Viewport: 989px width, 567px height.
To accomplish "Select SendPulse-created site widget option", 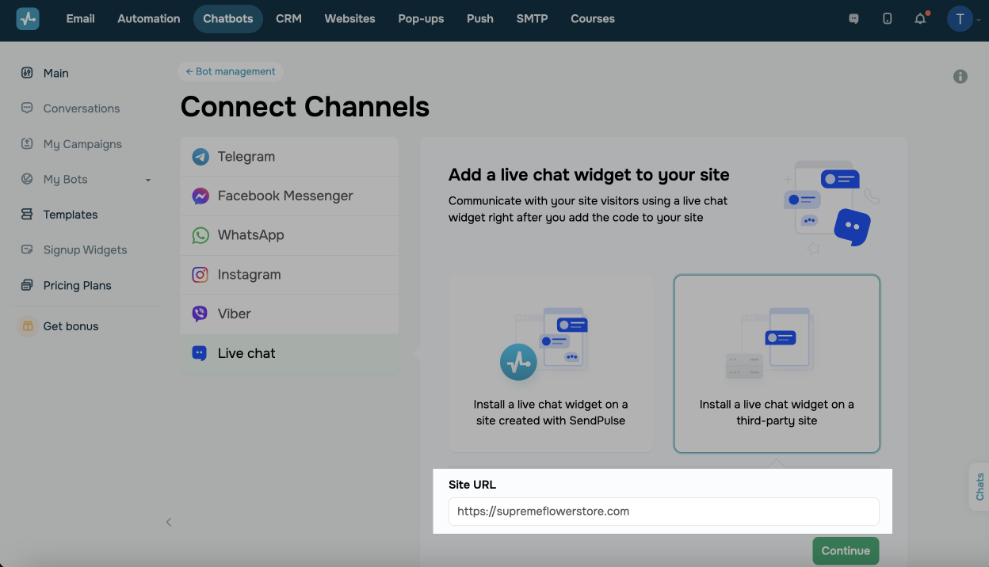I will 551,363.
